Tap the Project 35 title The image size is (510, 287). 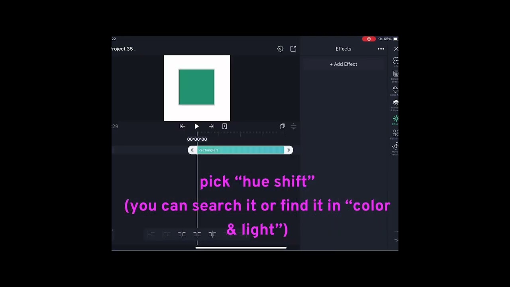pos(122,49)
